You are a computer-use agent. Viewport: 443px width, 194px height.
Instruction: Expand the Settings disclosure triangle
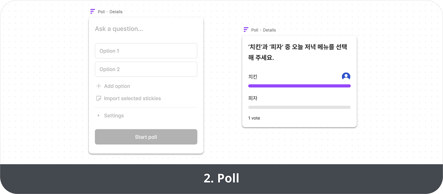click(99, 116)
